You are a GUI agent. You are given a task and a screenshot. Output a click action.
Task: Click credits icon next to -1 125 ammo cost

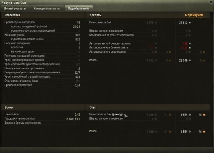(x=190, y=48)
